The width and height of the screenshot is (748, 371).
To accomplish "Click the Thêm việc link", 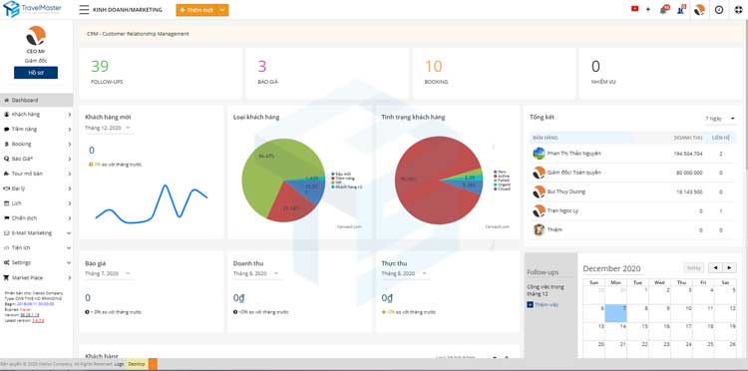I will (547, 304).
